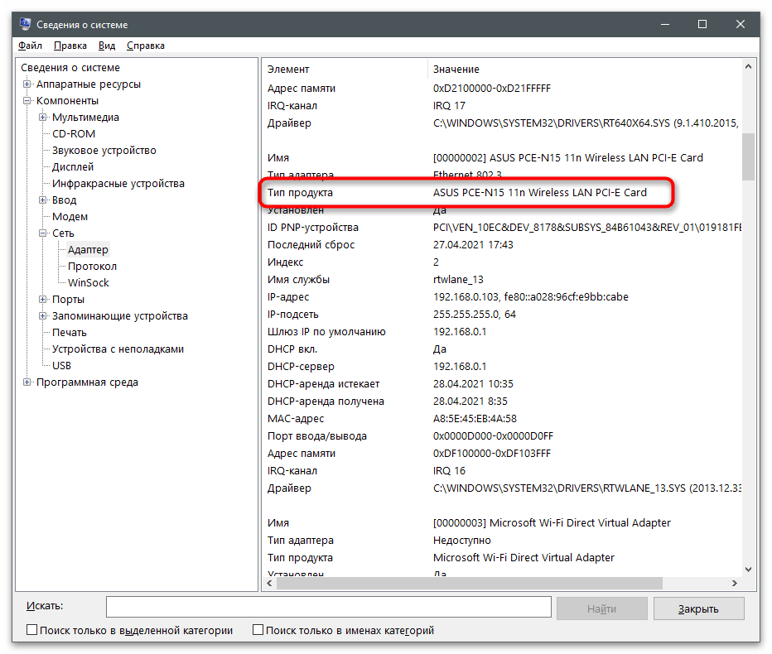Viewport: 772px width, 654px height.
Task: Expand the Программная среда node
Action: click(27, 382)
